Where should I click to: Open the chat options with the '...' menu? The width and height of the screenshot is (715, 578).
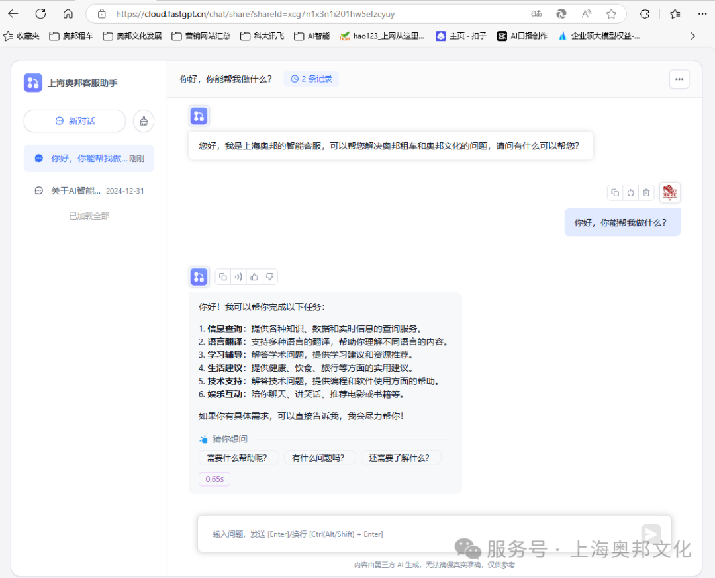[679, 79]
